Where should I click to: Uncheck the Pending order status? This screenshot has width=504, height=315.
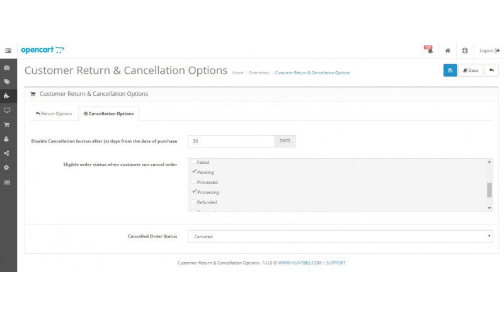pyautogui.click(x=194, y=172)
